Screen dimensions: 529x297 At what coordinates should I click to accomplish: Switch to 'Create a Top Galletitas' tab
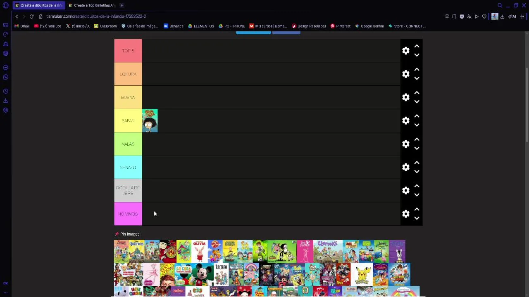click(x=92, y=5)
